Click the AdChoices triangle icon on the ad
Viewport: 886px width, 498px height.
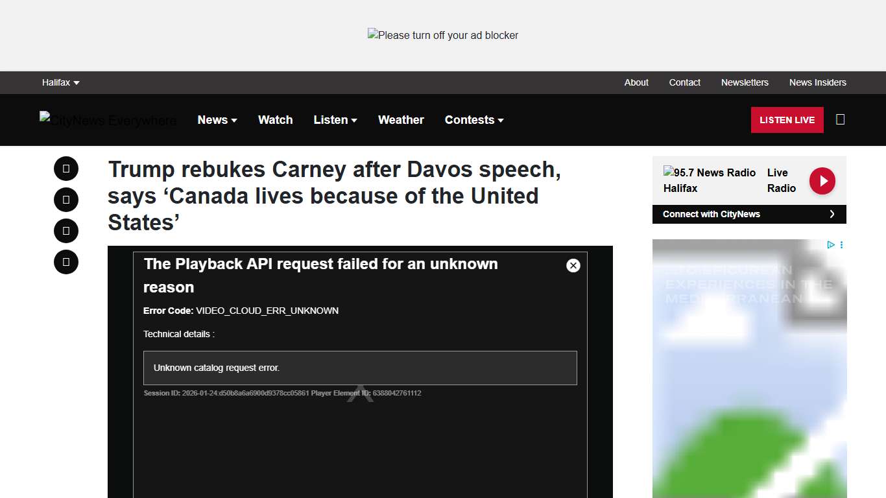(x=830, y=245)
